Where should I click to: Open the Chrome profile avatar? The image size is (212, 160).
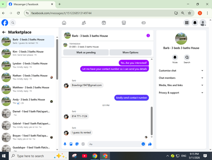pos(200,13)
